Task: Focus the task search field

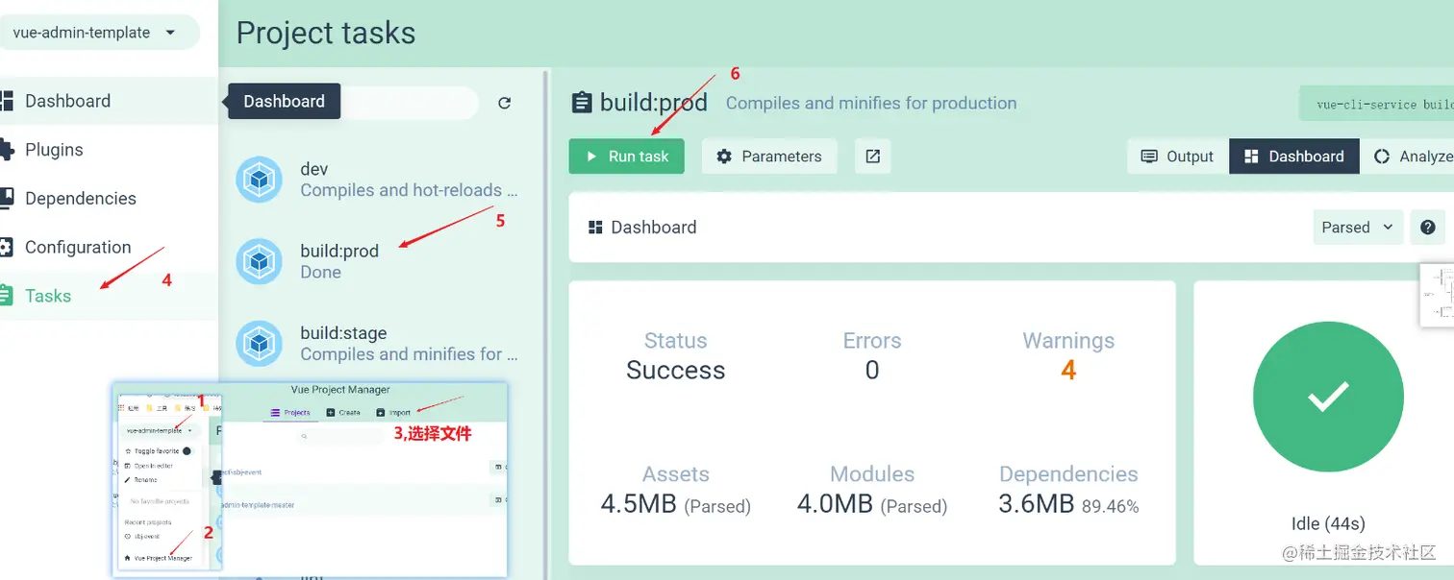Action: click(409, 103)
